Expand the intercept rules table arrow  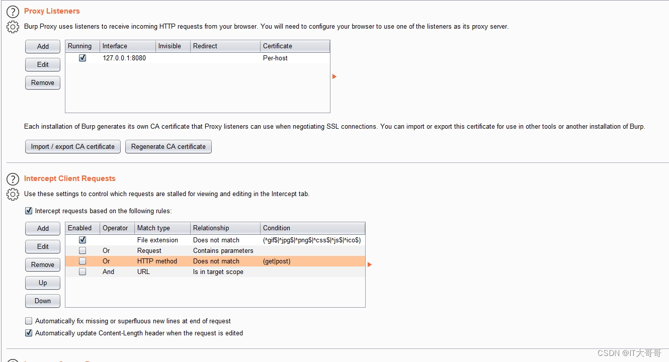370,264
